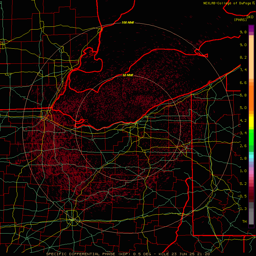Click the 5.8 legend value
The image size is (256, 256).
(x=243, y=95)
